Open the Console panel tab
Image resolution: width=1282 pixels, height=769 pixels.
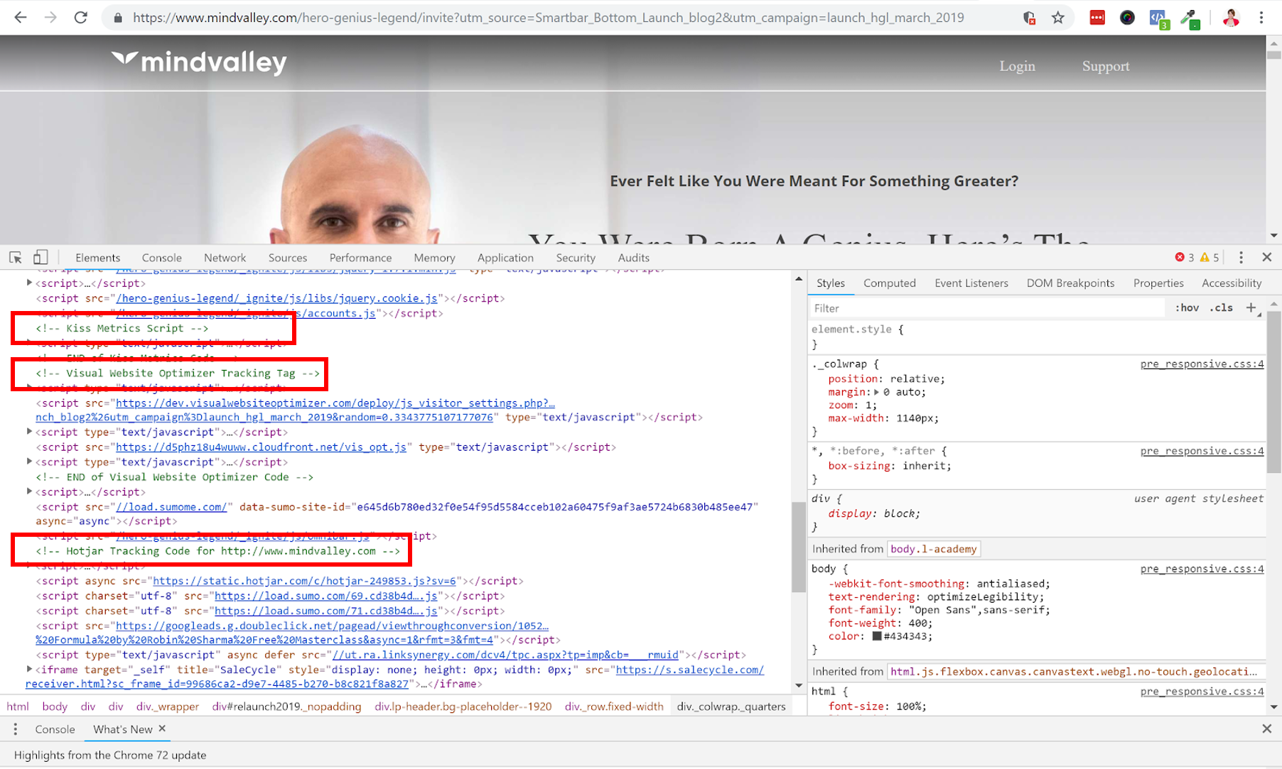tap(161, 258)
